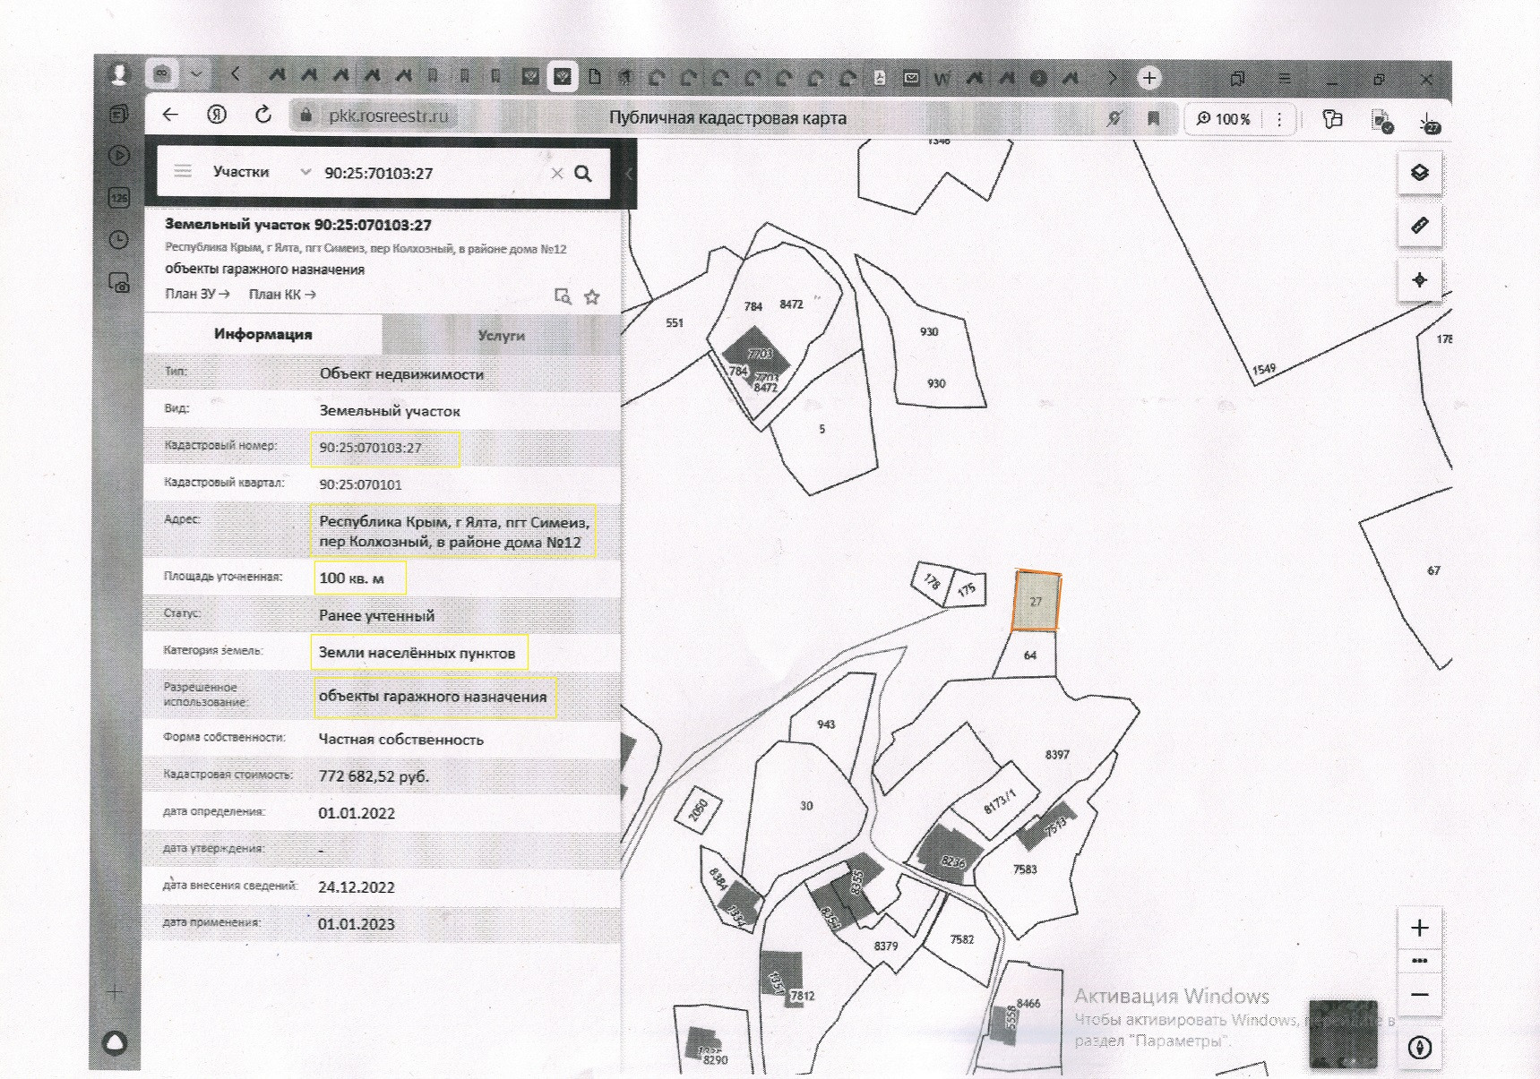
Task: Click the status value Ранее учтенный
Action: 377,615
